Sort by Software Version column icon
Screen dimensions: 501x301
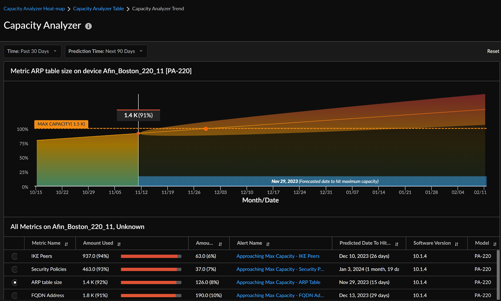click(457, 244)
